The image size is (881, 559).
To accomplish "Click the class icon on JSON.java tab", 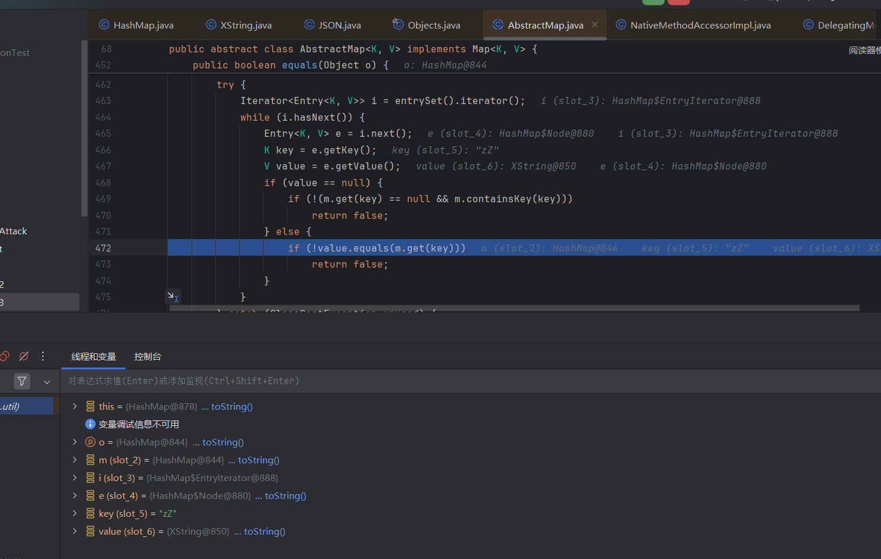I will click(309, 24).
